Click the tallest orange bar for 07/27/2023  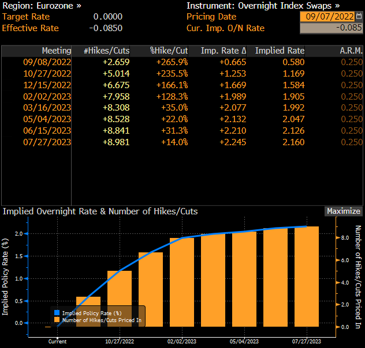[x=306, y=277]
